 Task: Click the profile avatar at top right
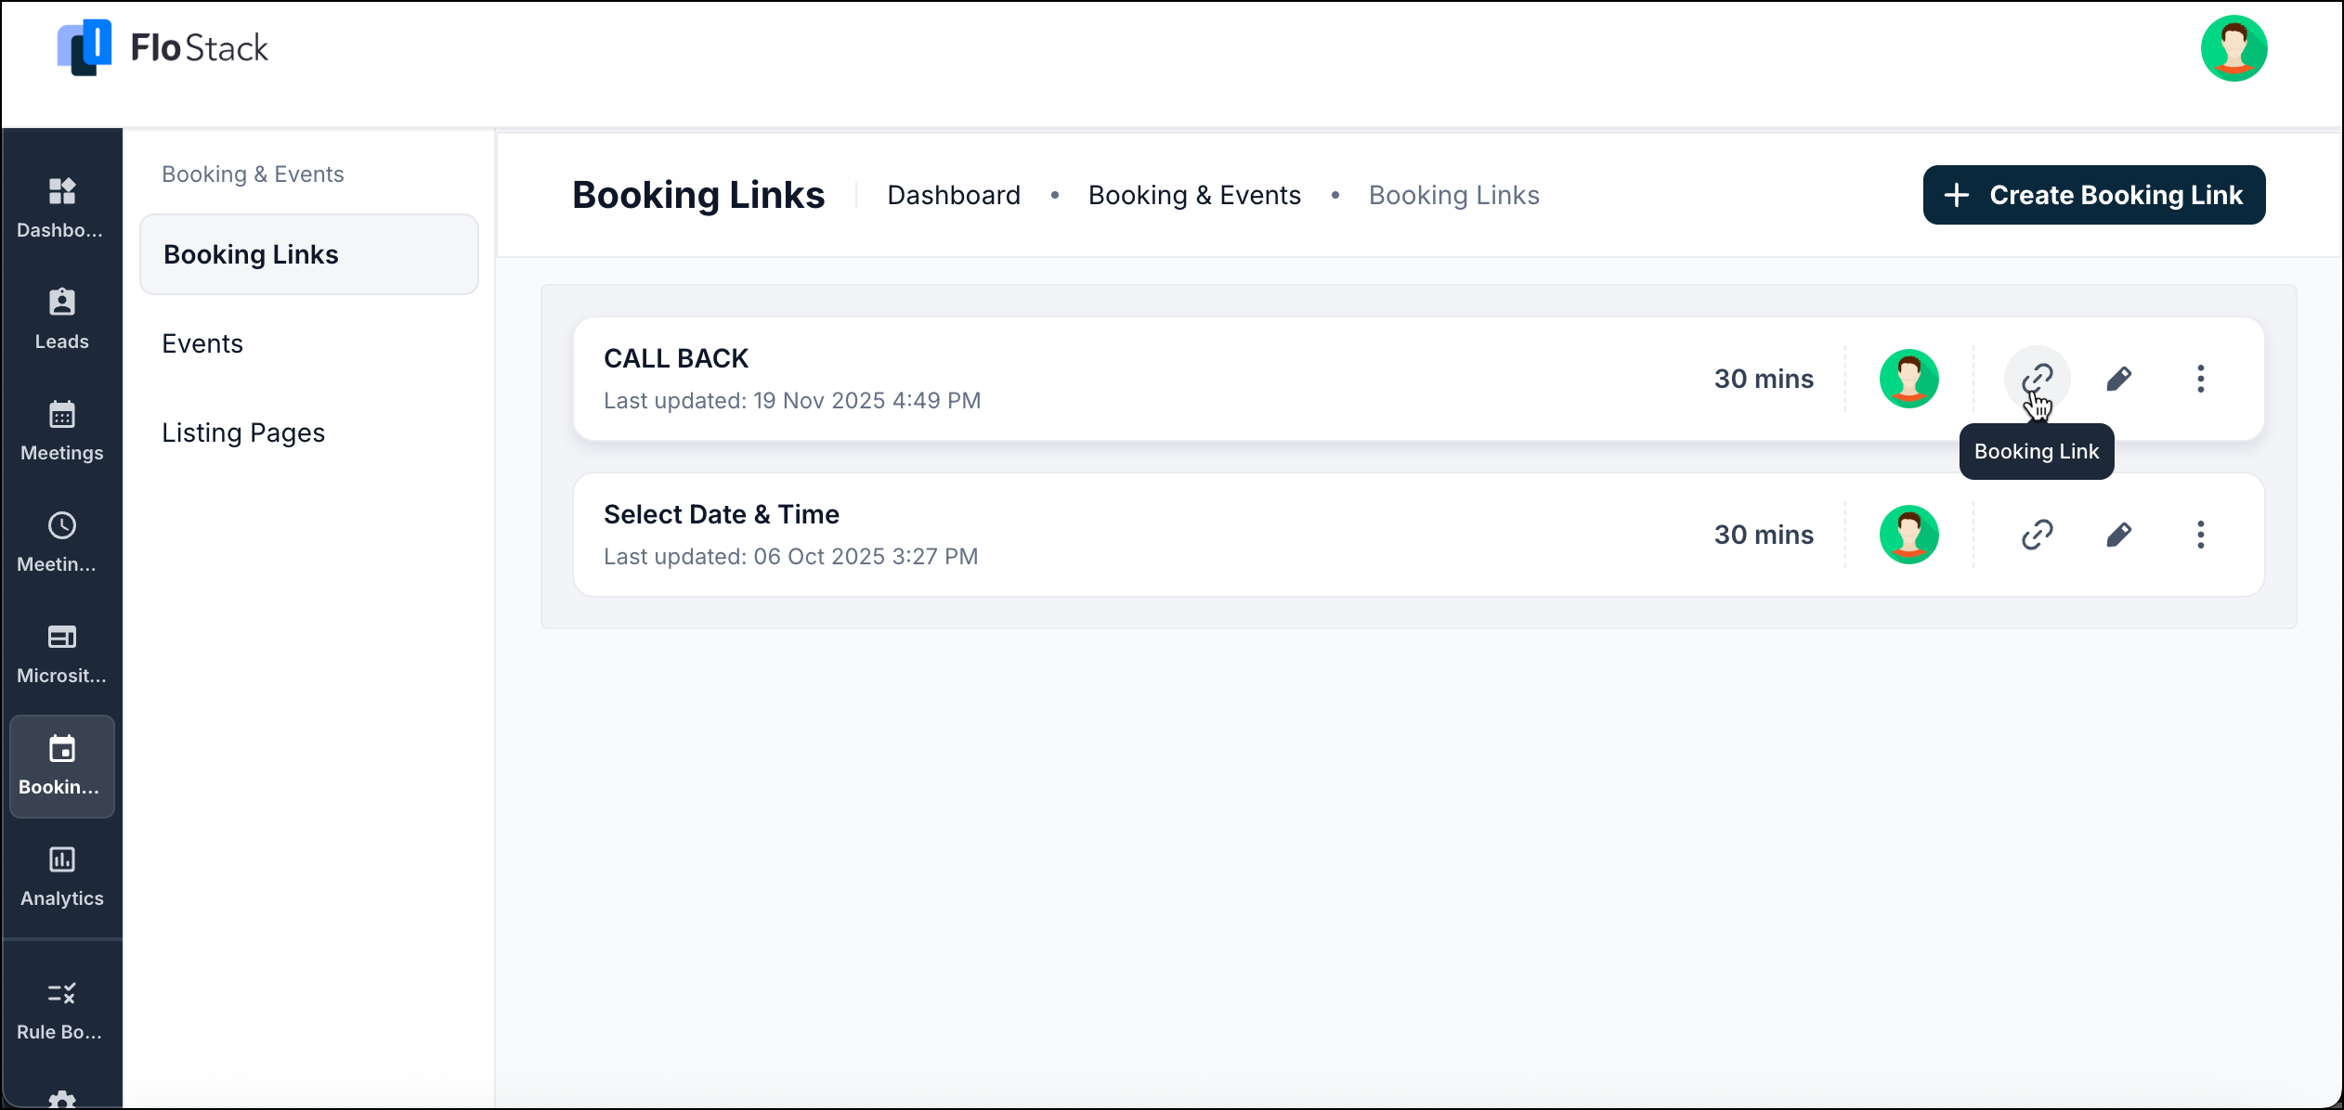point(2234,47)
